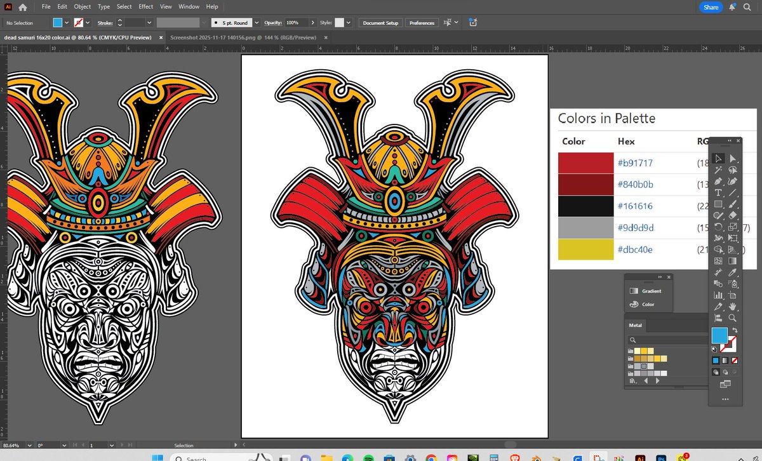Select the Symbol Sprayer tool

pyautogui.click(x=733, y=284)
